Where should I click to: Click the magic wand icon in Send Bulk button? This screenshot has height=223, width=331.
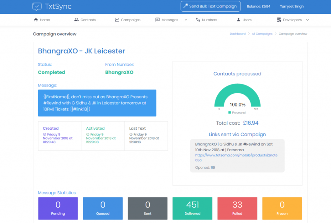click(x=185, y=6)
